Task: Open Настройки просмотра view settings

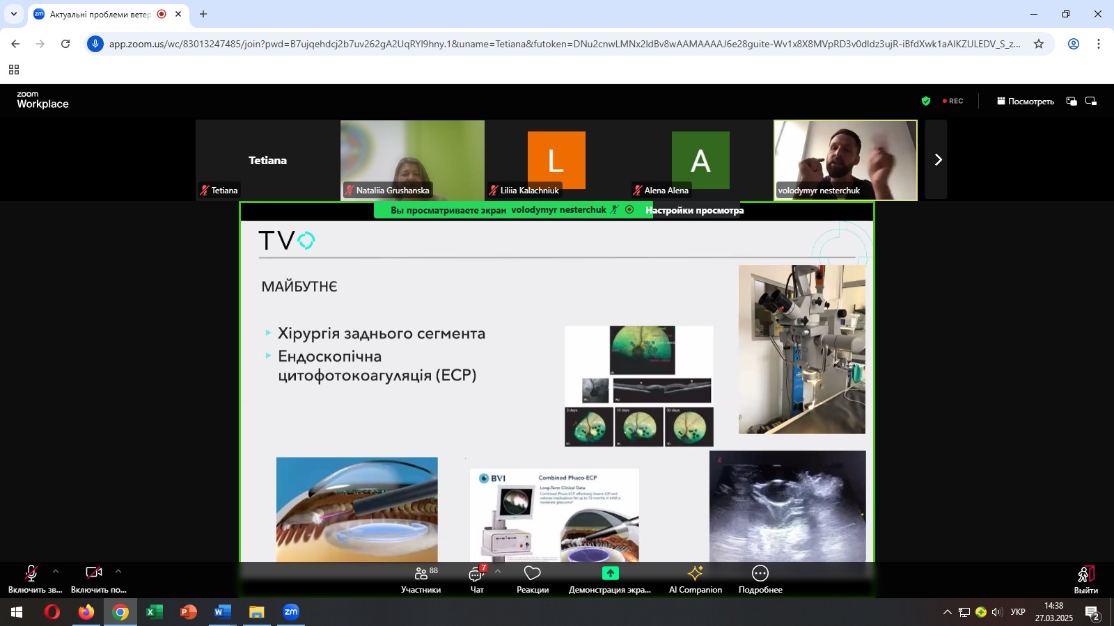Action: [x=694, y=210]
